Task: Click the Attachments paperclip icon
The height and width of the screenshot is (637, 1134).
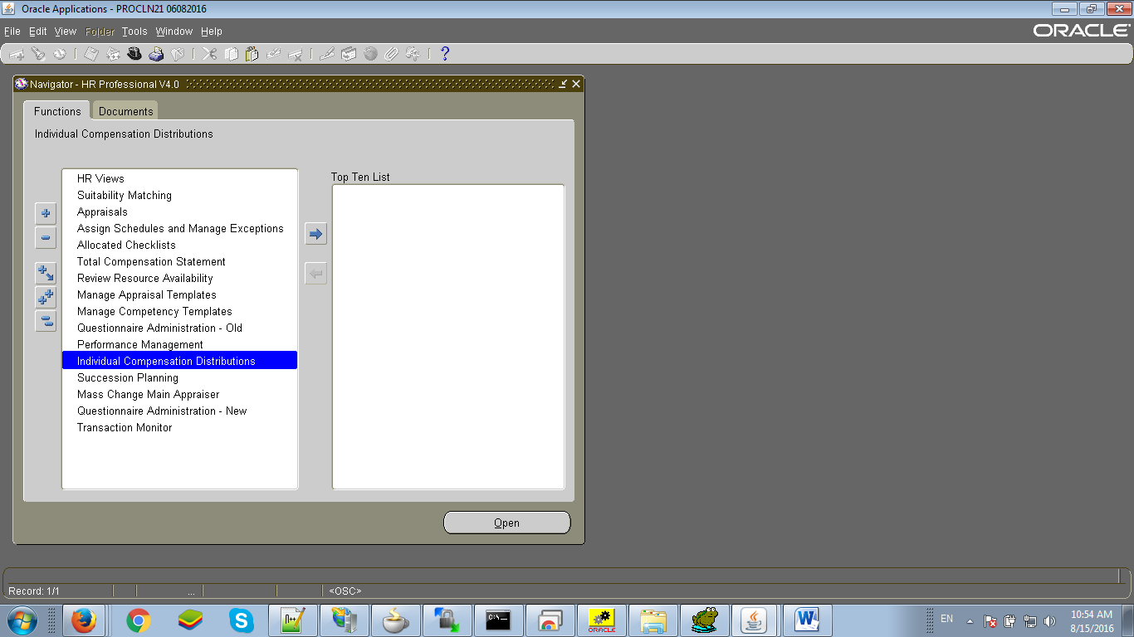Action: 392,54
